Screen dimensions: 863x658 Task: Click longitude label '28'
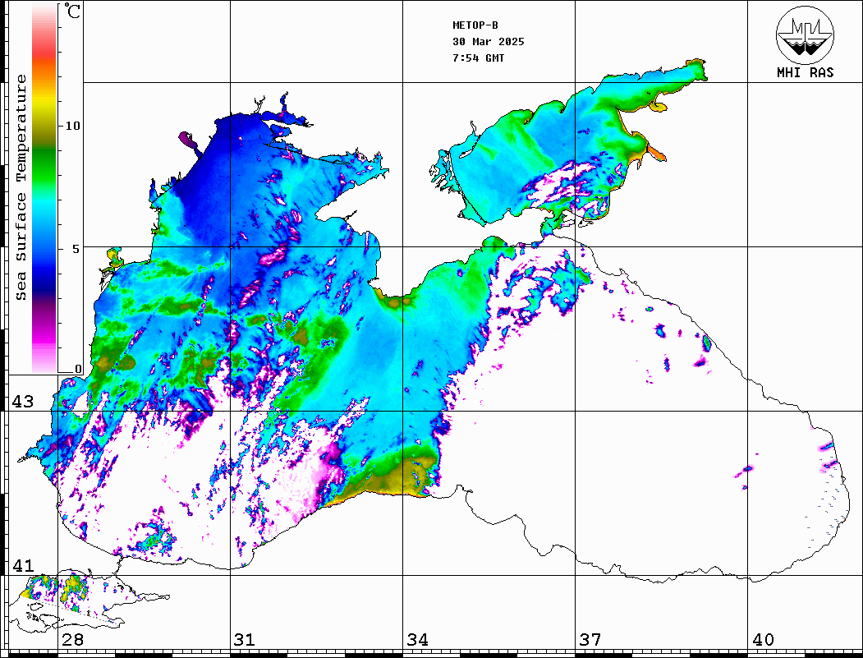point(72,640)
